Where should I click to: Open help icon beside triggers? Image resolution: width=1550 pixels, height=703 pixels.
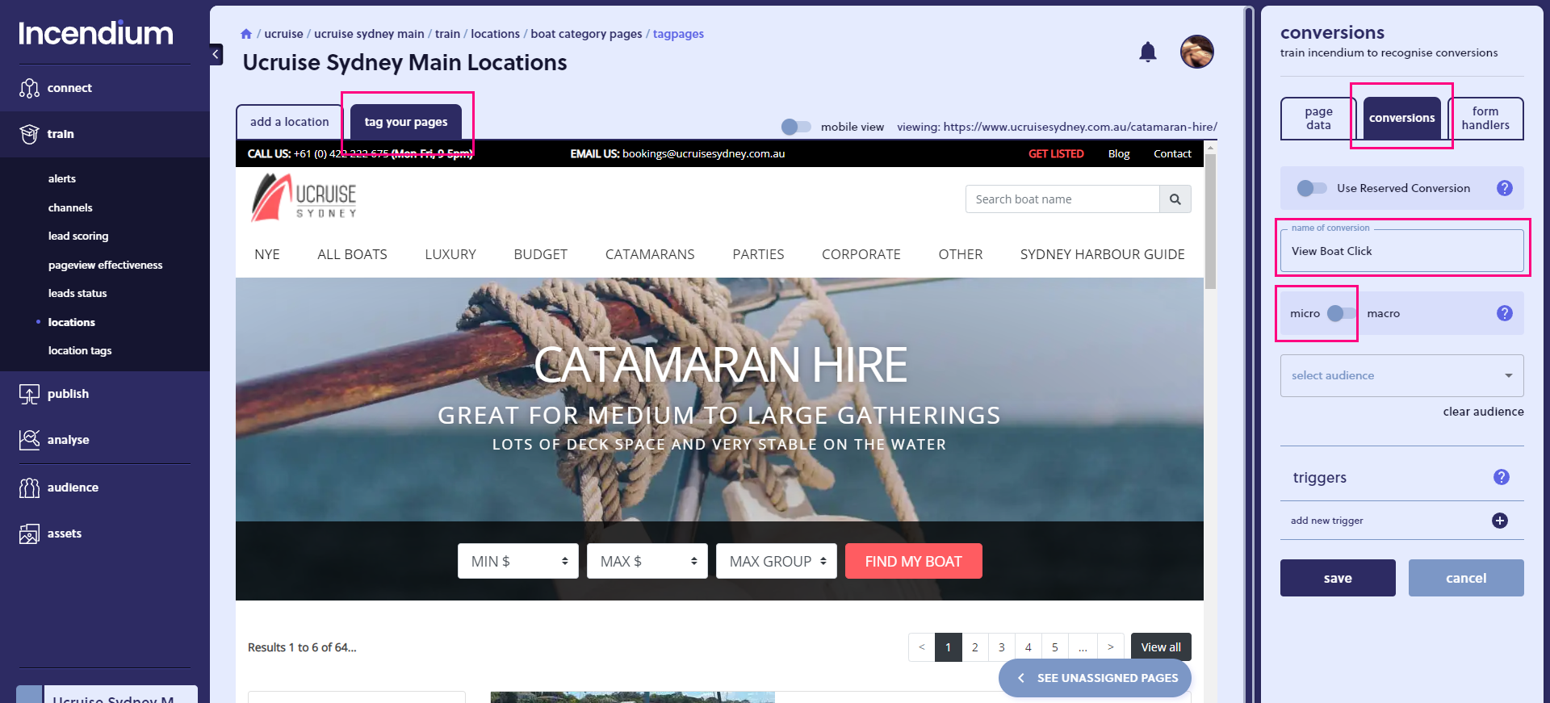(x=1501, y=477)
